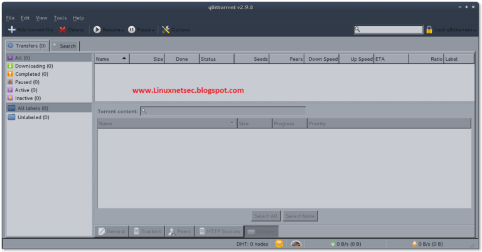Screen dimensions: 482x252
Task: Open the Tools menu
Action: click(x=60, y=18)
